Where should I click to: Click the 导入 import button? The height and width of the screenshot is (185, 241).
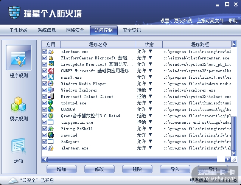pos(175,169)
